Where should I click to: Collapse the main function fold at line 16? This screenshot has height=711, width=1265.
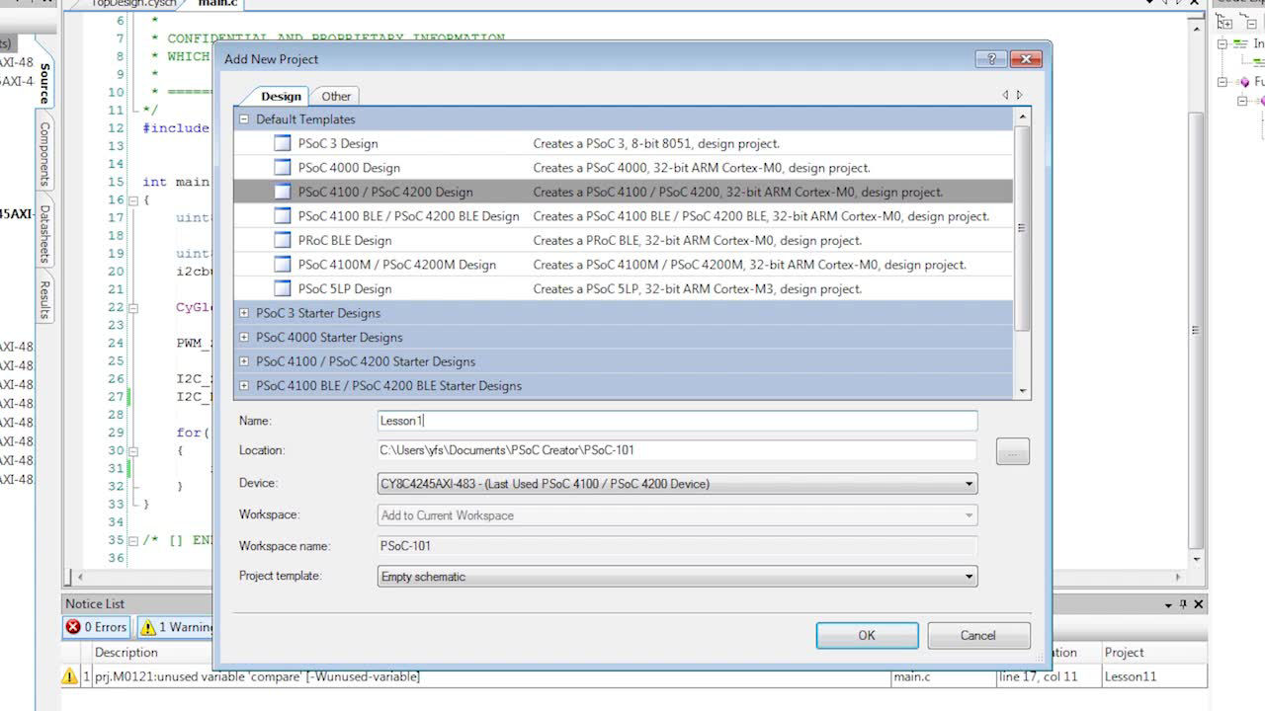point(134,199)
